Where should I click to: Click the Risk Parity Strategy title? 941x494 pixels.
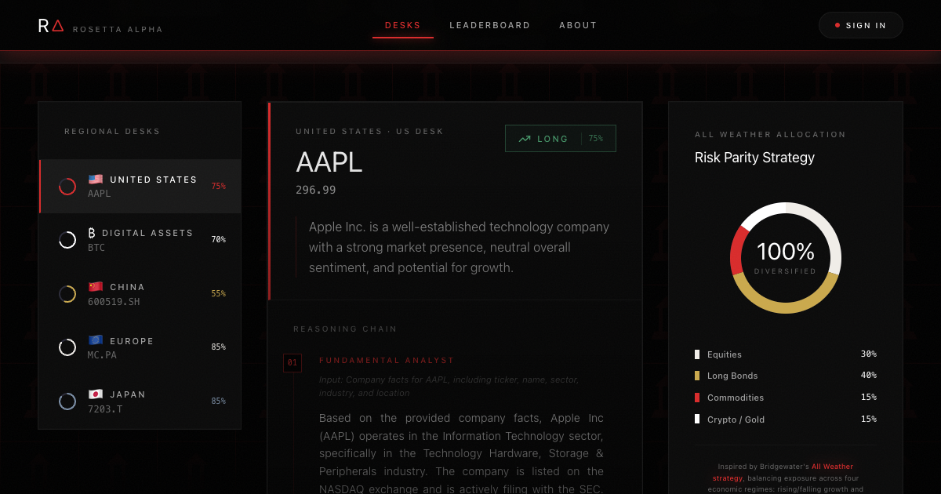pyautogui.click(x=754, y=158)
